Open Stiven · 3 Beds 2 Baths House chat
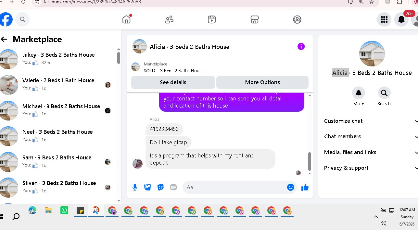 58,187
